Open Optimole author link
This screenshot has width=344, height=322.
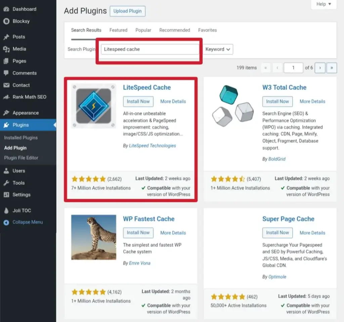pos(277,277)
